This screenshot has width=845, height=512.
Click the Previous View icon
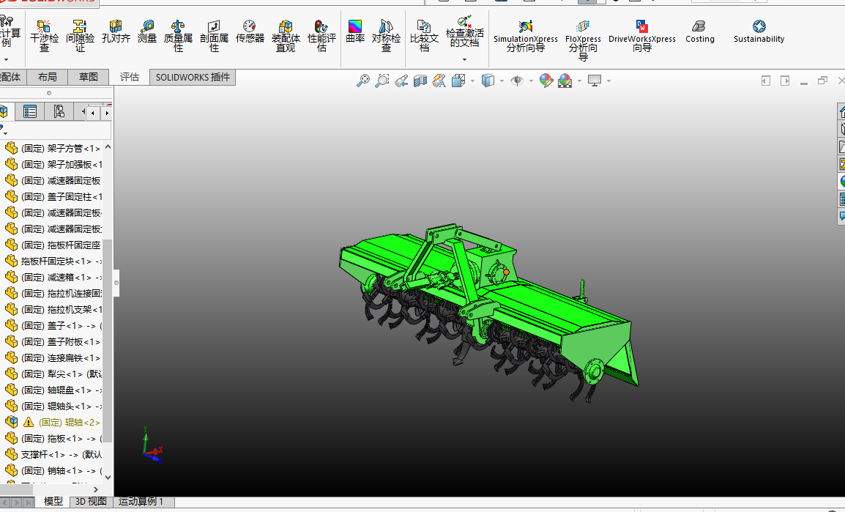coord(401,81)
